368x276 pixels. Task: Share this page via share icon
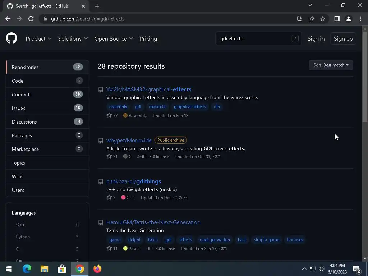tap(311, 19)
